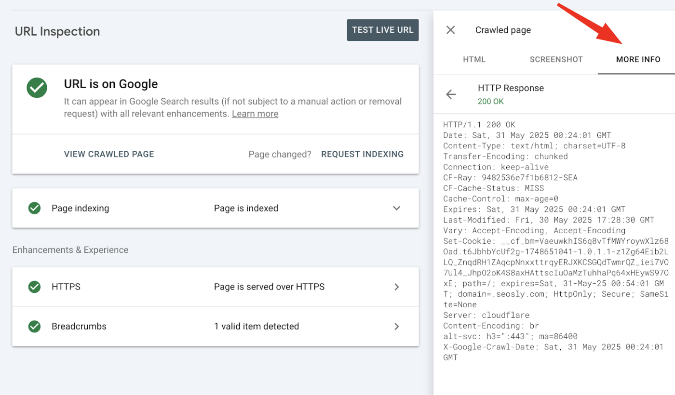Image resolution: width=675 pixels, height=395 pixels.
Task: Open HTTPS details arrow
Action: [397, 287]
